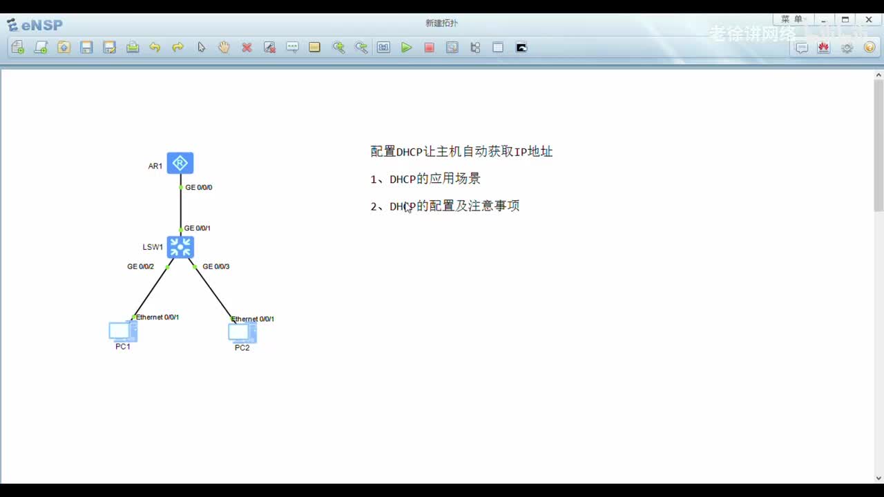884x497 pixels.
Task: Select the PC2 computer device
Action: [x=242, y=333]
